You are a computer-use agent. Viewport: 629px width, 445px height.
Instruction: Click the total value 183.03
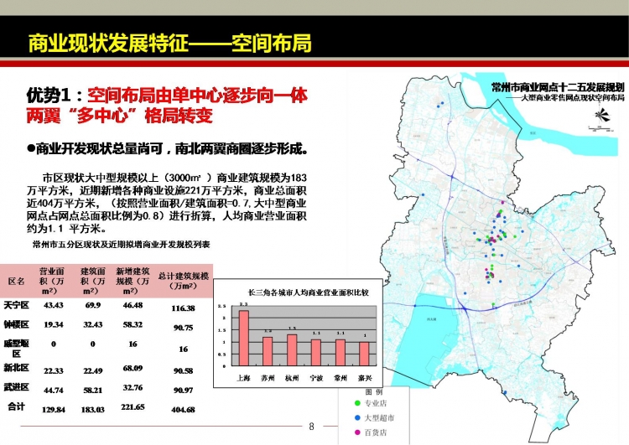click(x=92, y=410)
